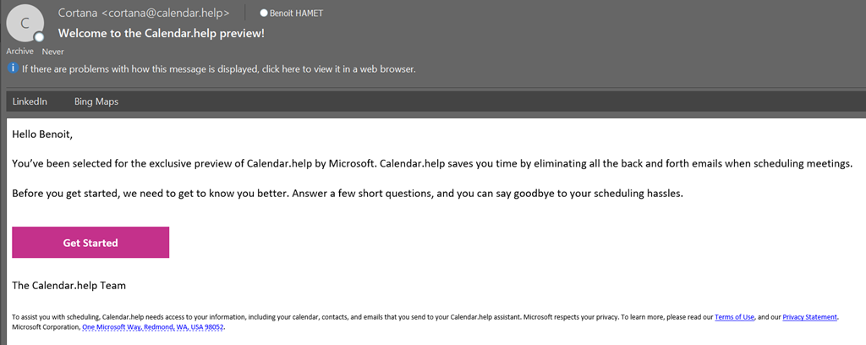This screenshot has height=345, width=866.
Task: Click the email subject line text
Action: coord(162,34)
